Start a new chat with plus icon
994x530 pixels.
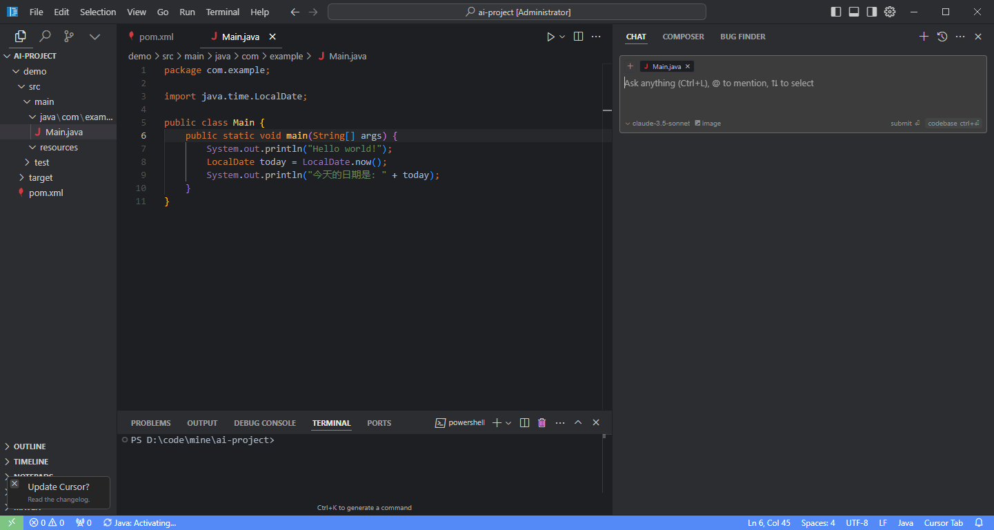pyautogui.click(x=924, y=37)
